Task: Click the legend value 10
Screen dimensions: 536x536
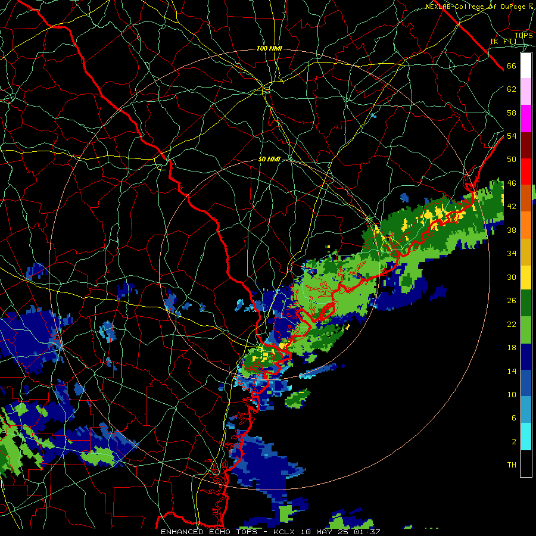Action: tap(512, 394)
